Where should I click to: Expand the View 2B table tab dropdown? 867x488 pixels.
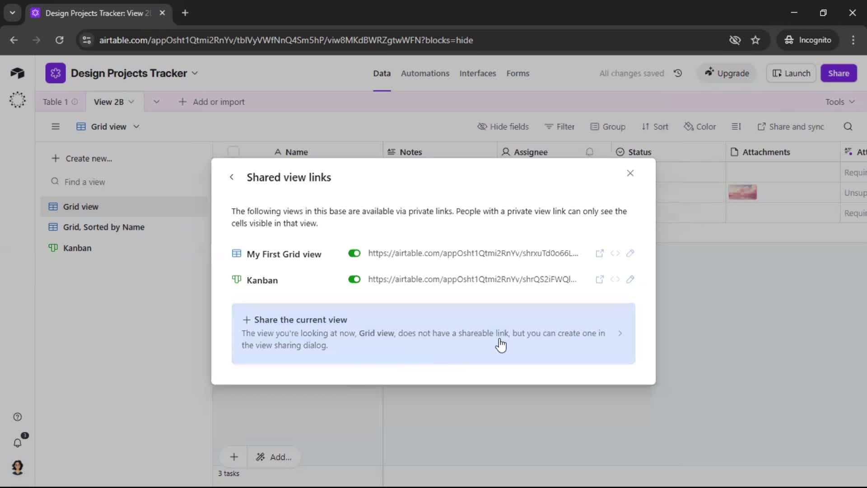(x=131, y=102)
